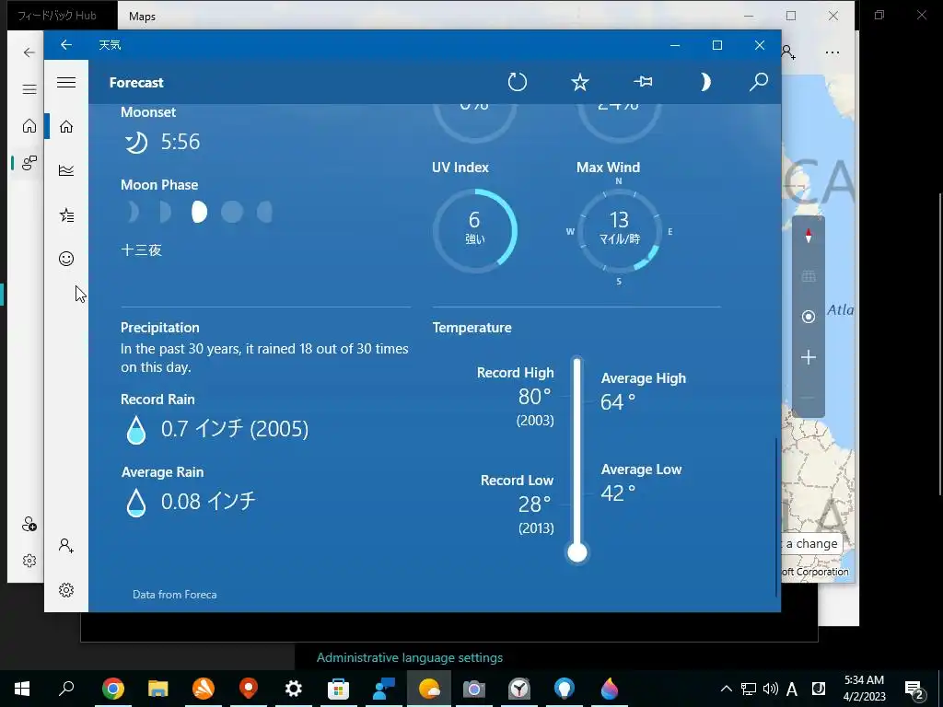This screenshot has height=707, width=943.
Task: Click the Forecast heading
Action: pyautogui.click(x=136, y=83)
